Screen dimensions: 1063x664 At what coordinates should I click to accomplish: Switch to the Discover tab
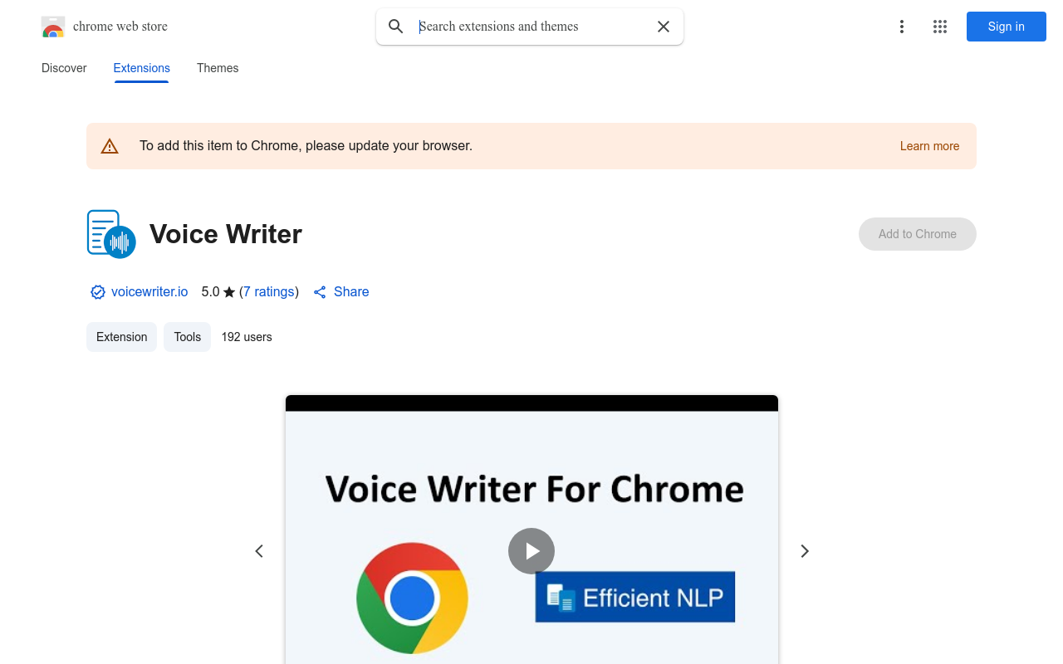(64, 68)
